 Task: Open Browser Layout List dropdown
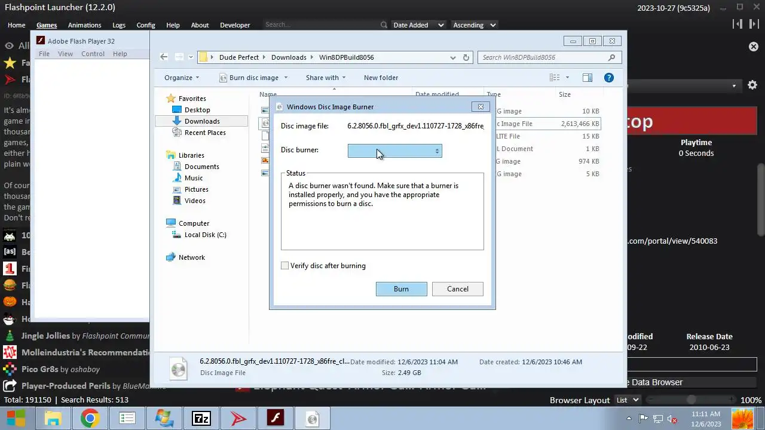[x=628, y=400]
